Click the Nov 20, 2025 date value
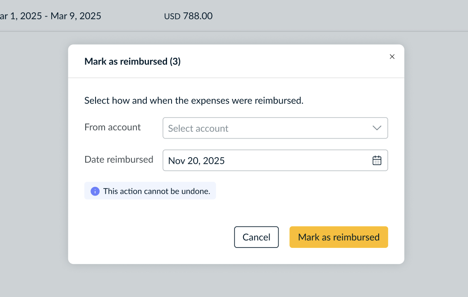The width and height of the screenshot is (468, 297). [x=196, y=161]
